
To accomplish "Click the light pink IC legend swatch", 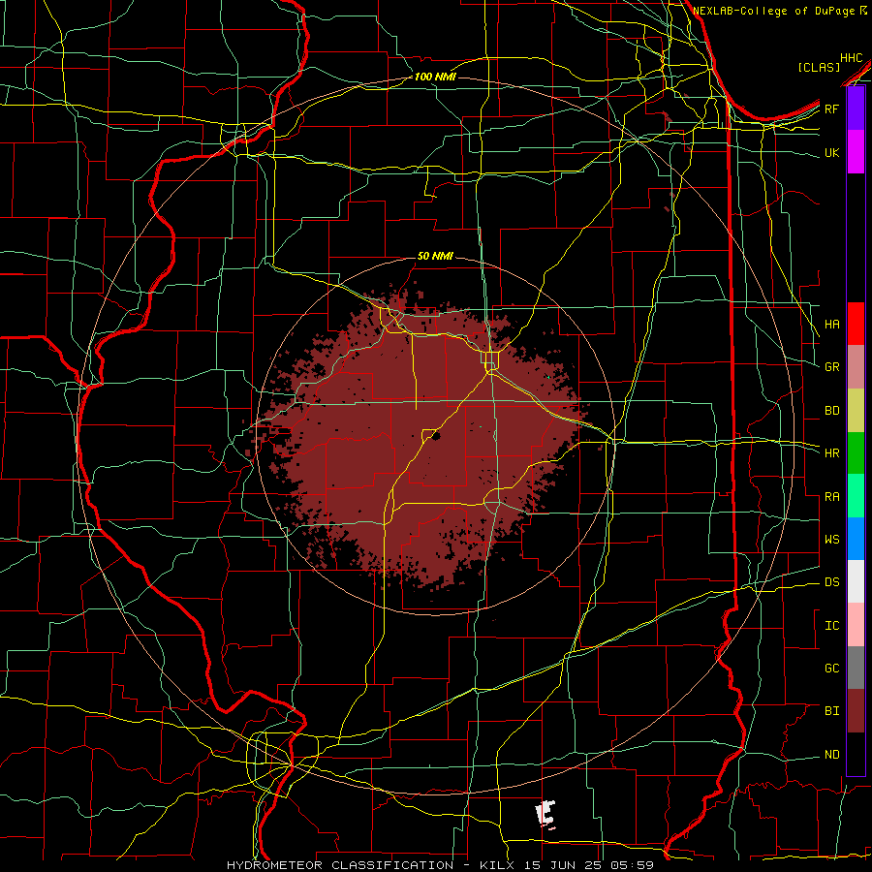I will [856, 625].
